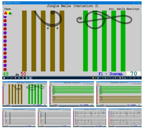Open Task View on the taskbar
This screenshot has height=129, width=143.
click(11, 78)
